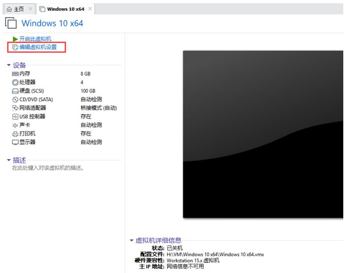Viewport: 353px width, 273px height.
Task: Click the printer (打印机) icon
Action: tap(15, 134)
